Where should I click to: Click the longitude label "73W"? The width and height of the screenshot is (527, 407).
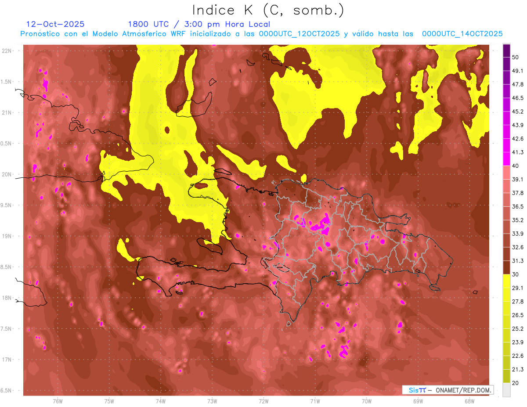click(x=212, y=401)
